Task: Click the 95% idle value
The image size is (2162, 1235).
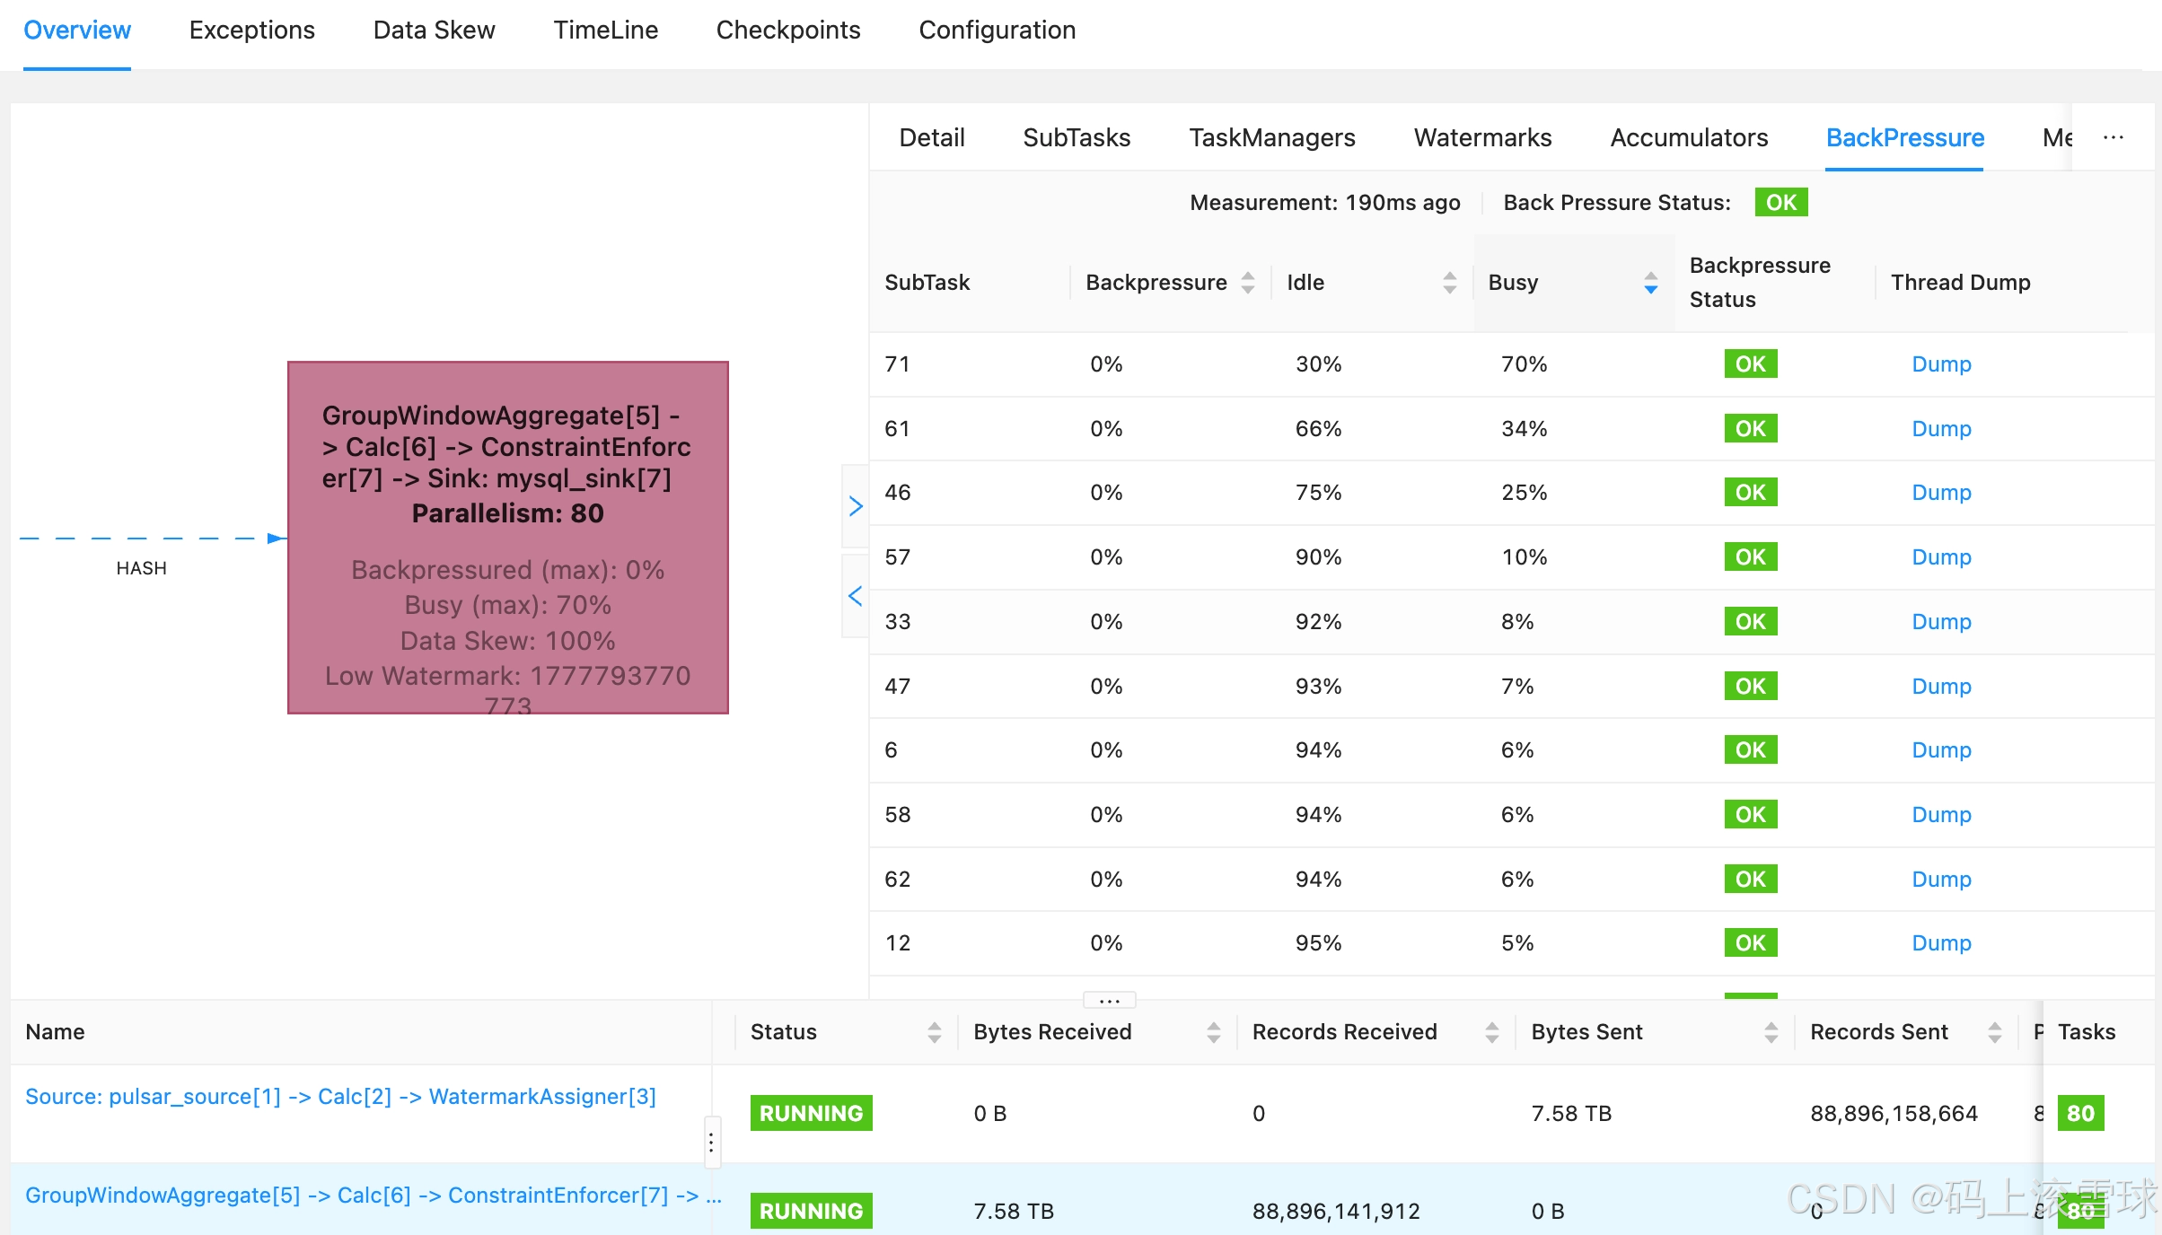Action: [1319, 943]
